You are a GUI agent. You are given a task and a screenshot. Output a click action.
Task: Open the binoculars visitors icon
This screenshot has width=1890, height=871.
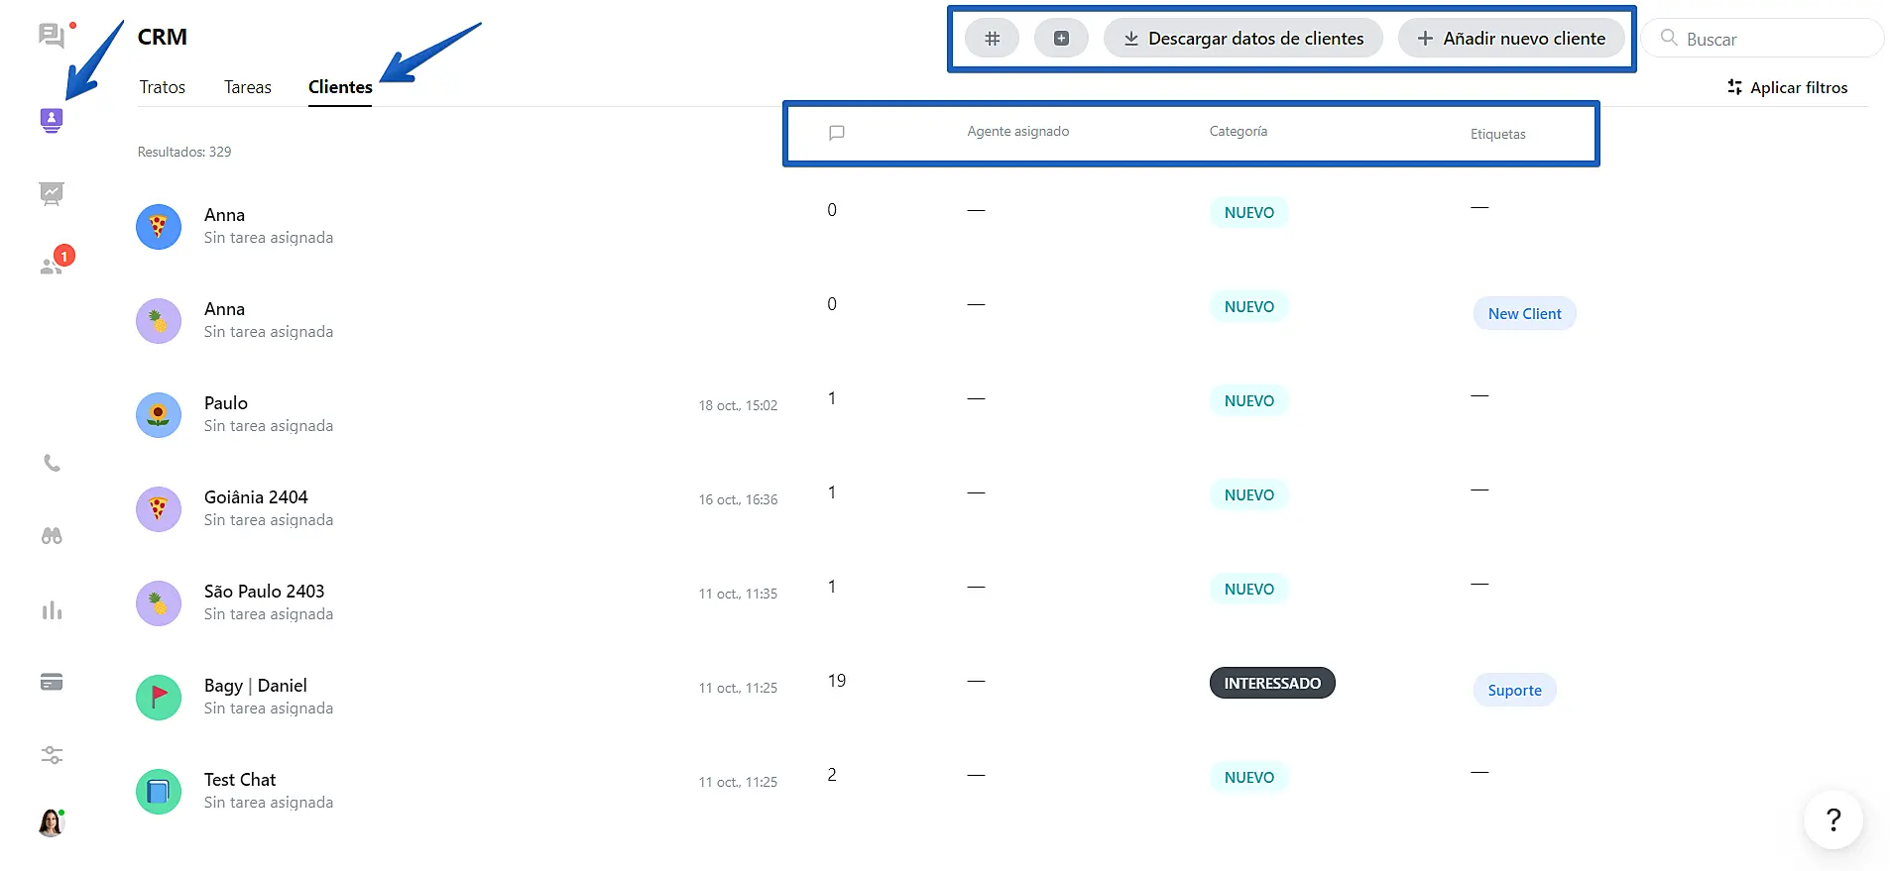[x=52, y=536]
